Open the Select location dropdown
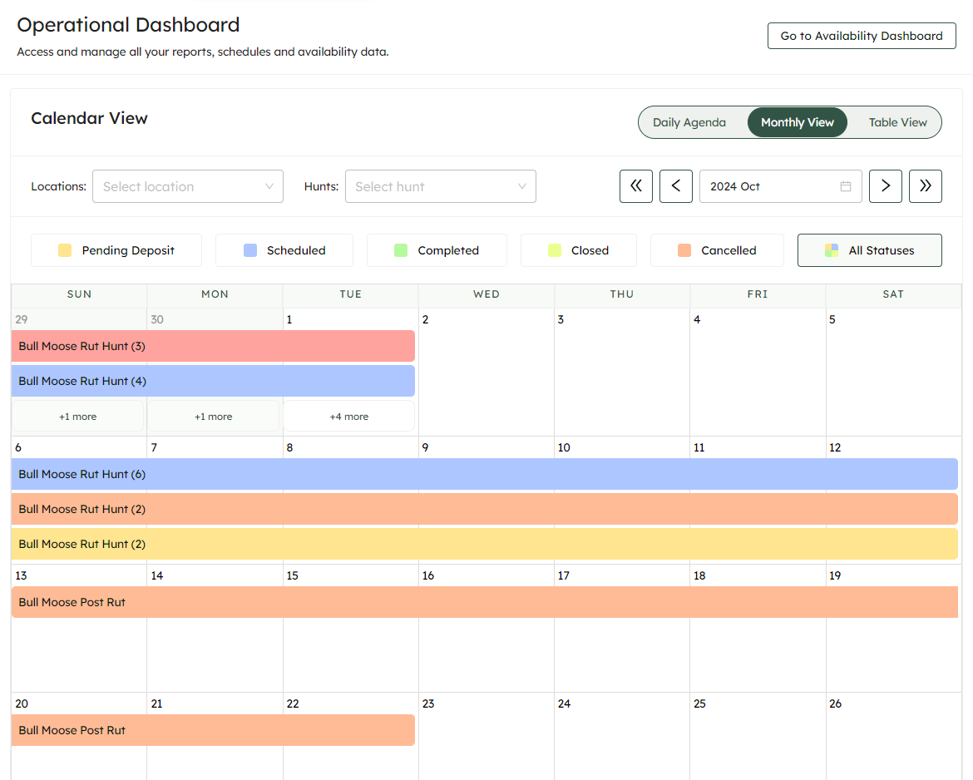The height and width of the screenshot is (780, 973). tap(187, 186)
